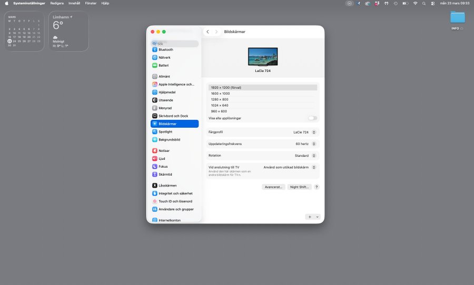Open Notiser settings pane

[164, 150]
